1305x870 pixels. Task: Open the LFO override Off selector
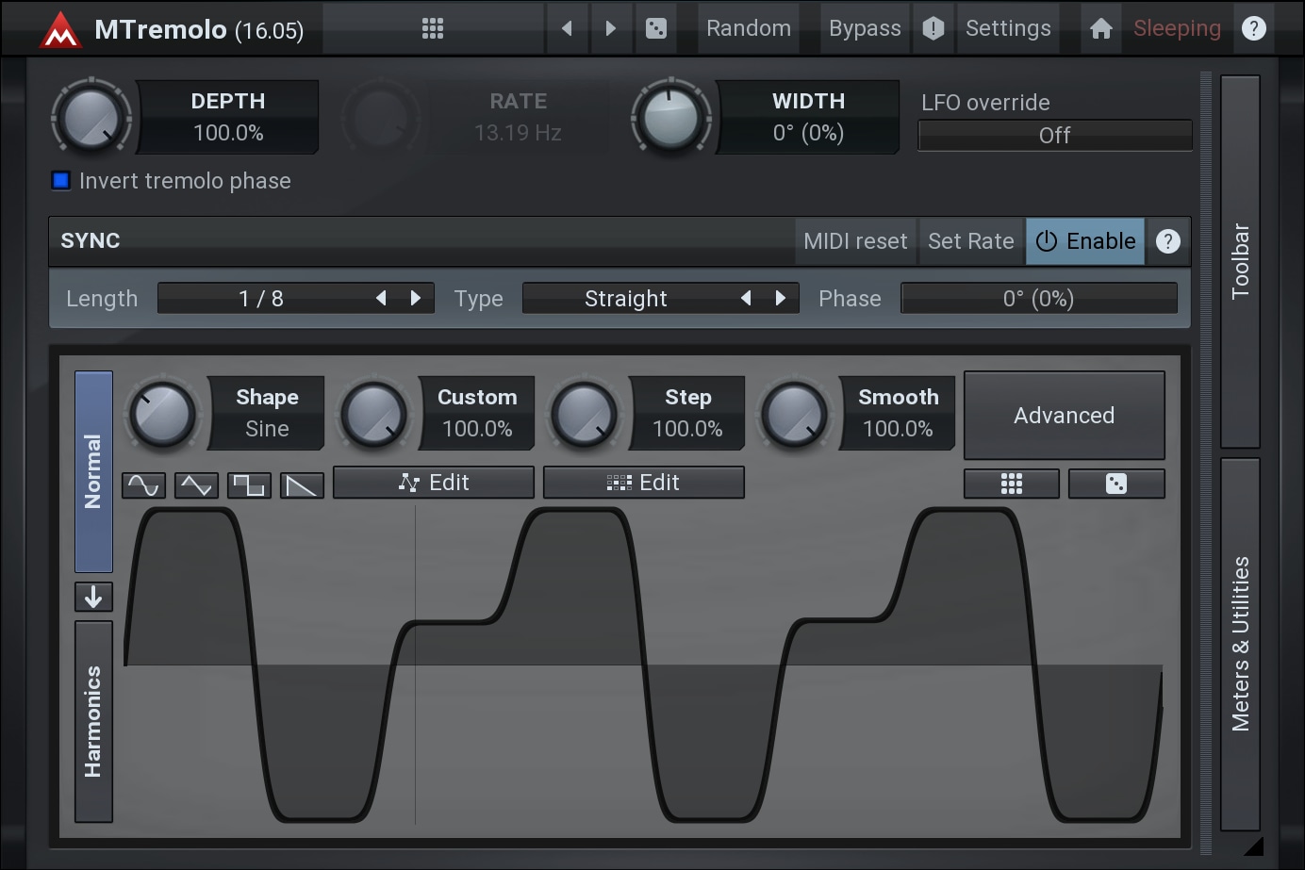1055,136
